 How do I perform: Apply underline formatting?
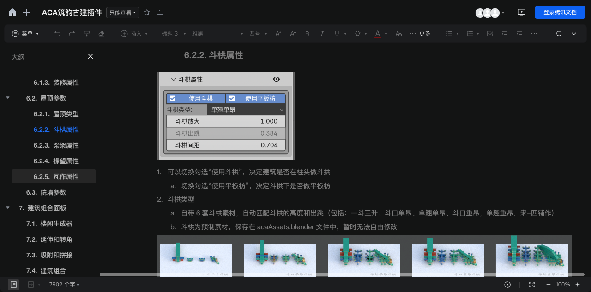pos(337,34)
